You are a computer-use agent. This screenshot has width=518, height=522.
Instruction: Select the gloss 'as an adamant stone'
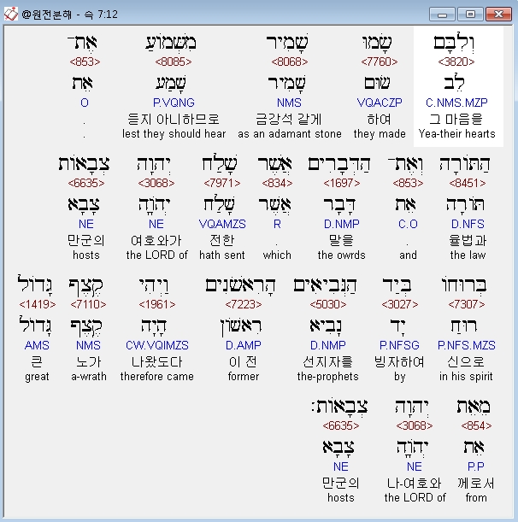(x=290, y=133)
